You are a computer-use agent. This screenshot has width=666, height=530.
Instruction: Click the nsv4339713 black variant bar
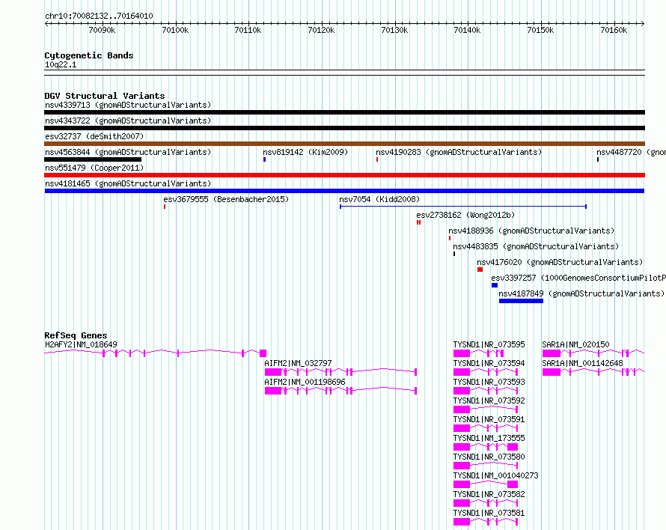[344, 112]
